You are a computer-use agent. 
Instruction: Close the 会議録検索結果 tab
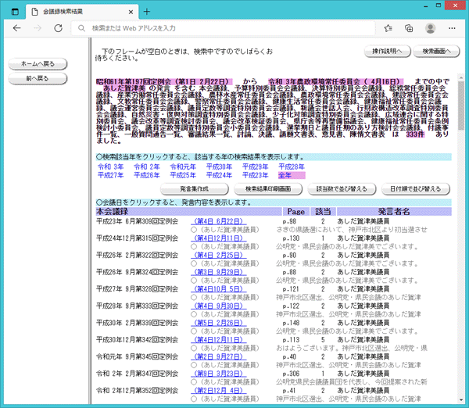[131, 12]
